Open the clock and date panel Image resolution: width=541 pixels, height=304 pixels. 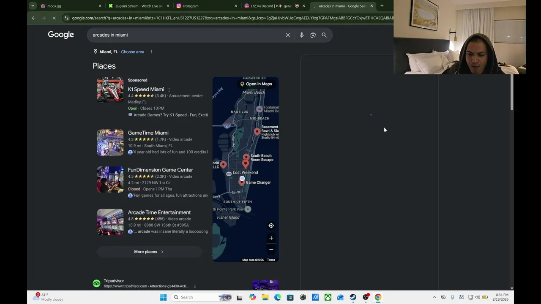(500, 297)
